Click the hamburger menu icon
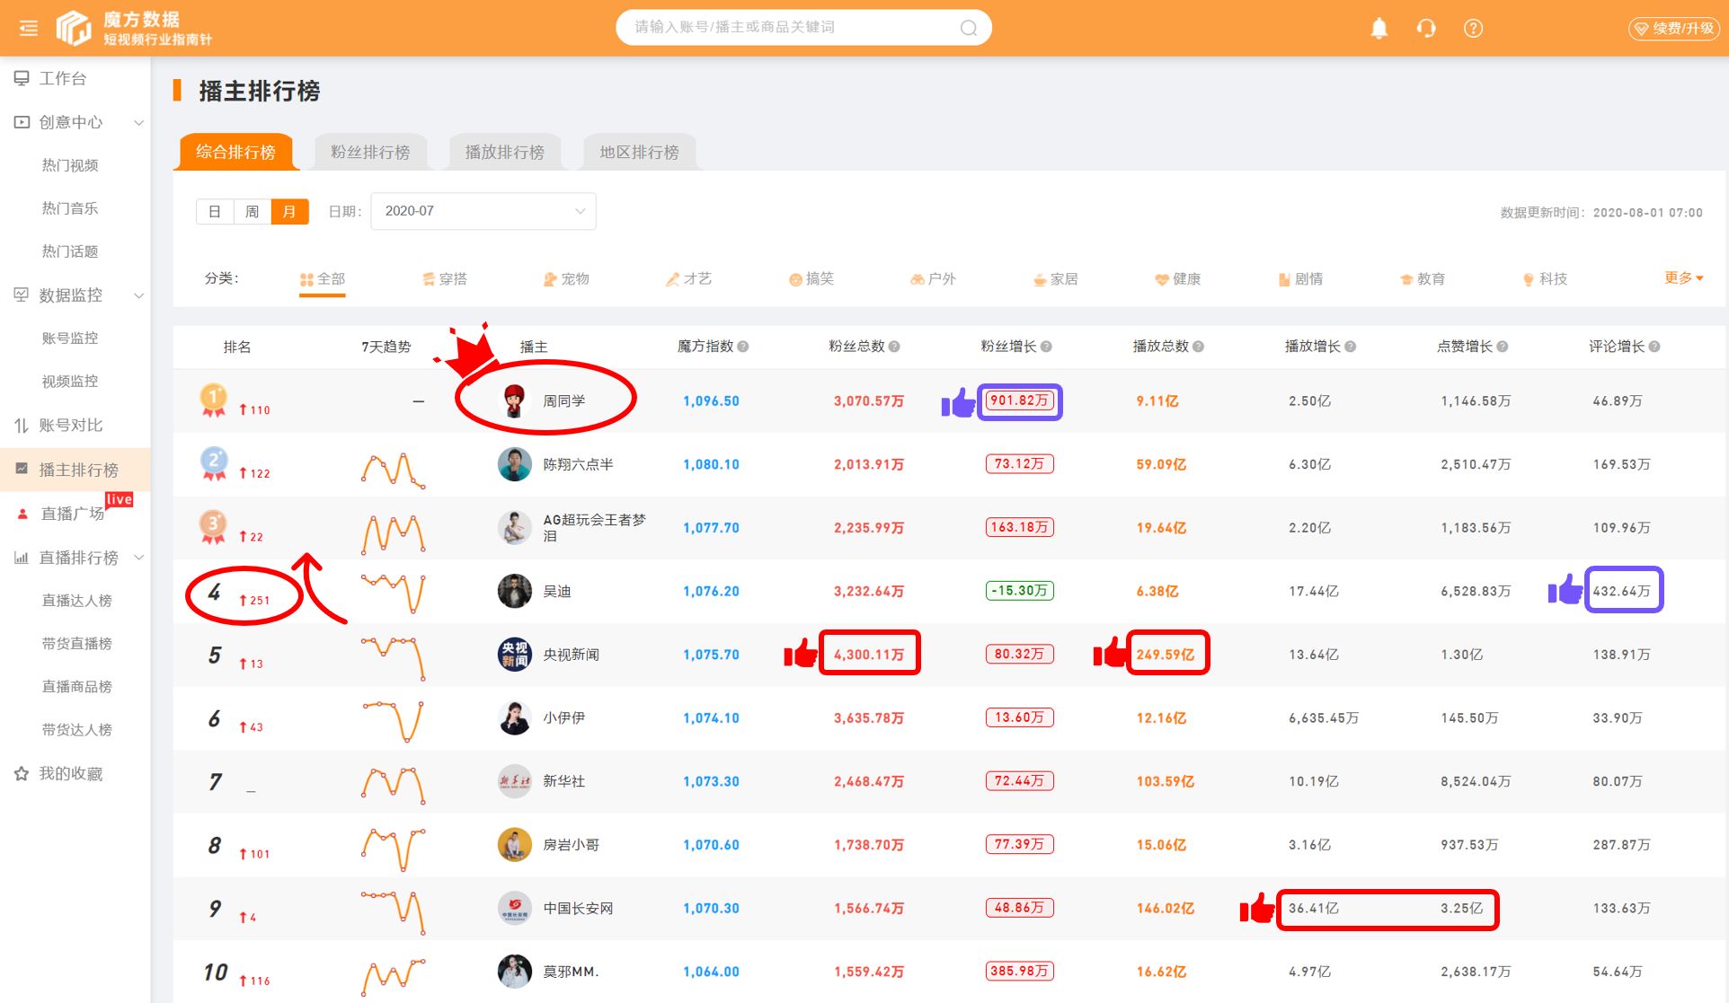This screenshot has width=1729, height=1003. (x=29, y=28)
